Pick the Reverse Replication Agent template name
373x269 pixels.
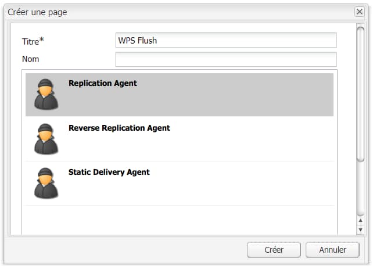point(119,128)
